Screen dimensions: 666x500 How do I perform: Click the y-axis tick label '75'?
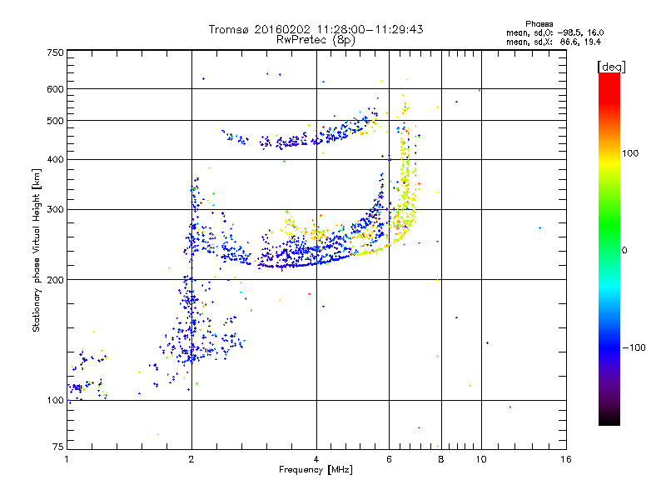click(x=58, y=447)
